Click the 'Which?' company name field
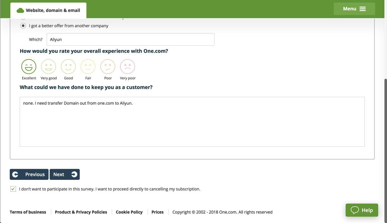 pos(130,39)
